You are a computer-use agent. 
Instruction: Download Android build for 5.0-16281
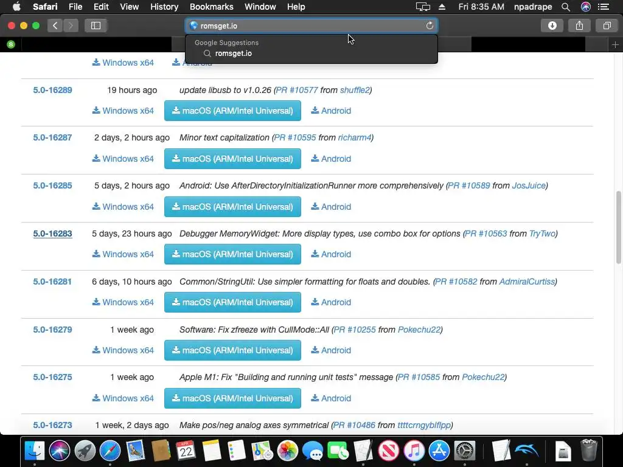coord(331,302)
